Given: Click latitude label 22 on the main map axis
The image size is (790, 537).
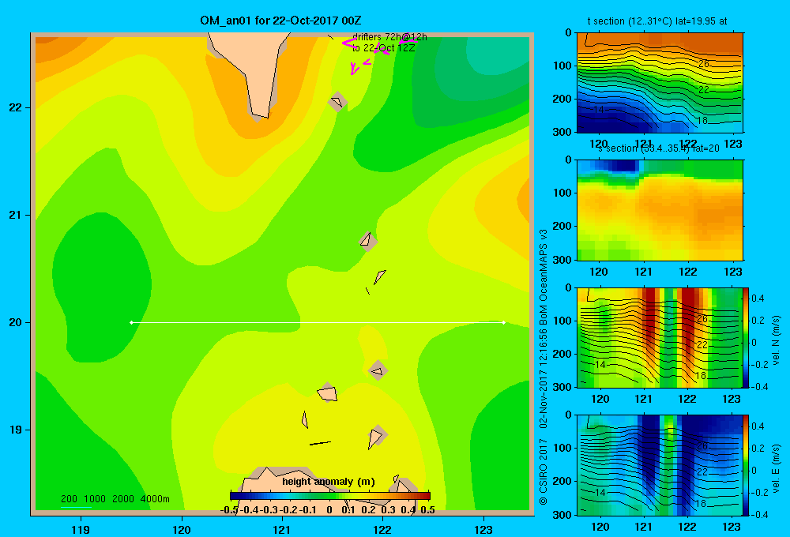Looking at the screenshot, I should (x=16, y=107).
